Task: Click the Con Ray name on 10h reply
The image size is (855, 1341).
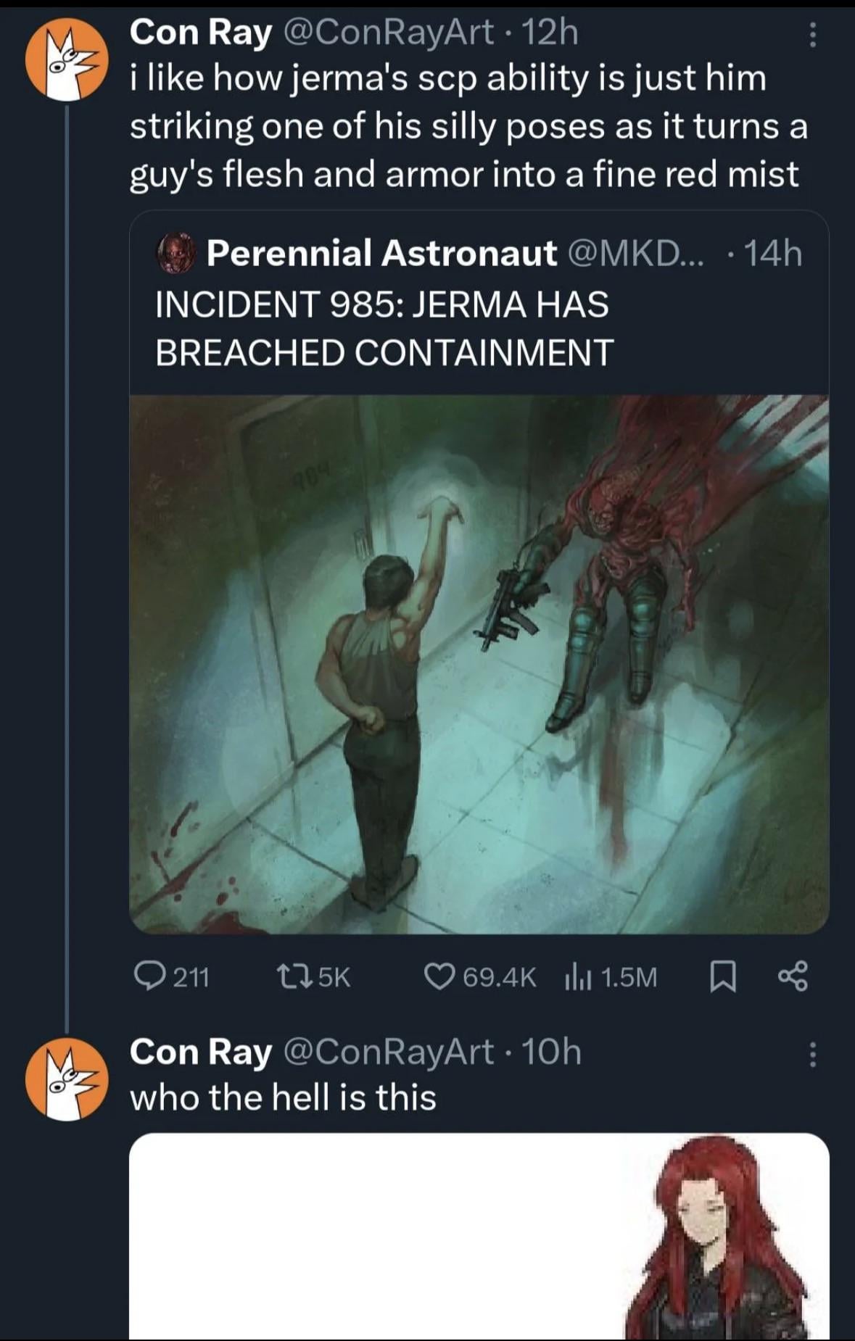Action: pos(201,1052)
